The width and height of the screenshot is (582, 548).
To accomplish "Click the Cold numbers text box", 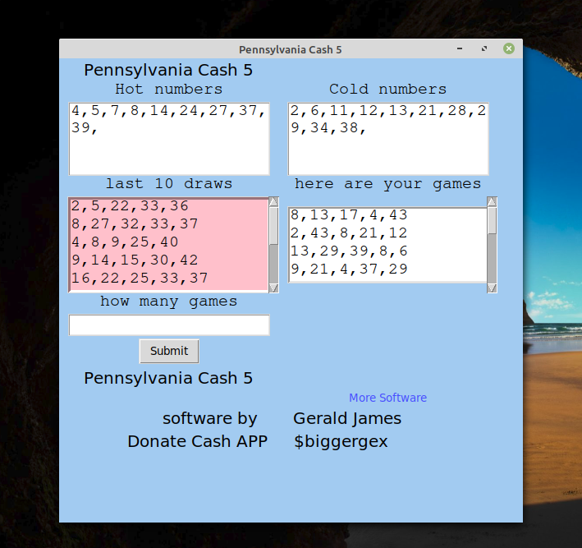I will pyautogui.click(x=388, y=139).
